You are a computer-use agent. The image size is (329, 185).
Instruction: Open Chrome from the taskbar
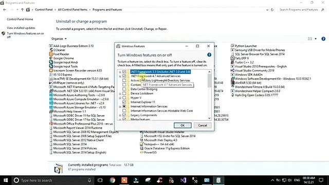tap(112, 180)
